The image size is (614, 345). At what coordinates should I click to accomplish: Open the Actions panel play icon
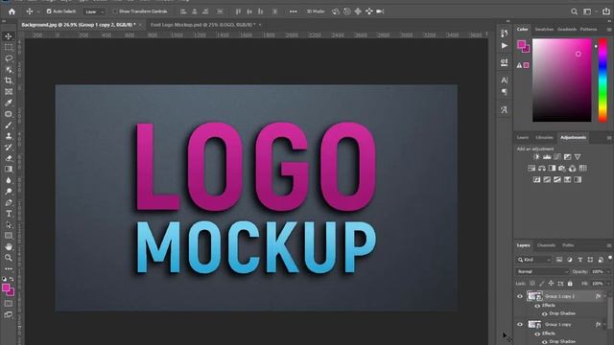click(505, 46)
